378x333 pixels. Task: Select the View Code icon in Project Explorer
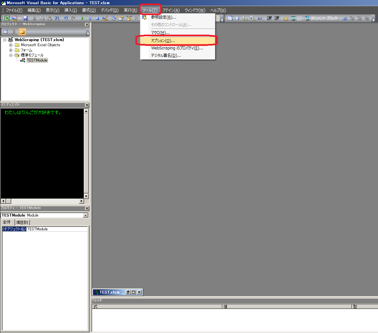(5, 31)
